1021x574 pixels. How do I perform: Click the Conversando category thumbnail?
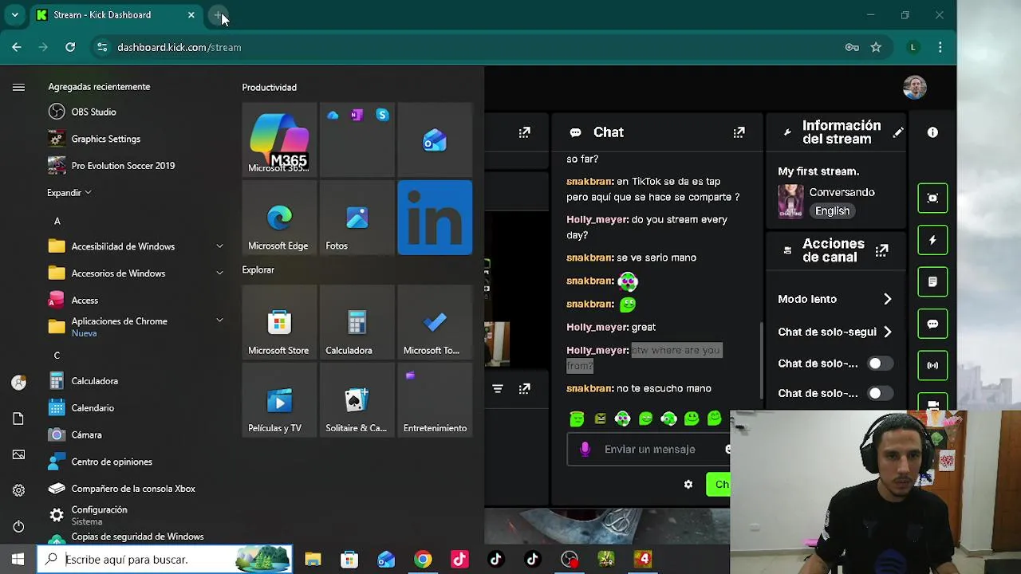(x=790, y=201)
